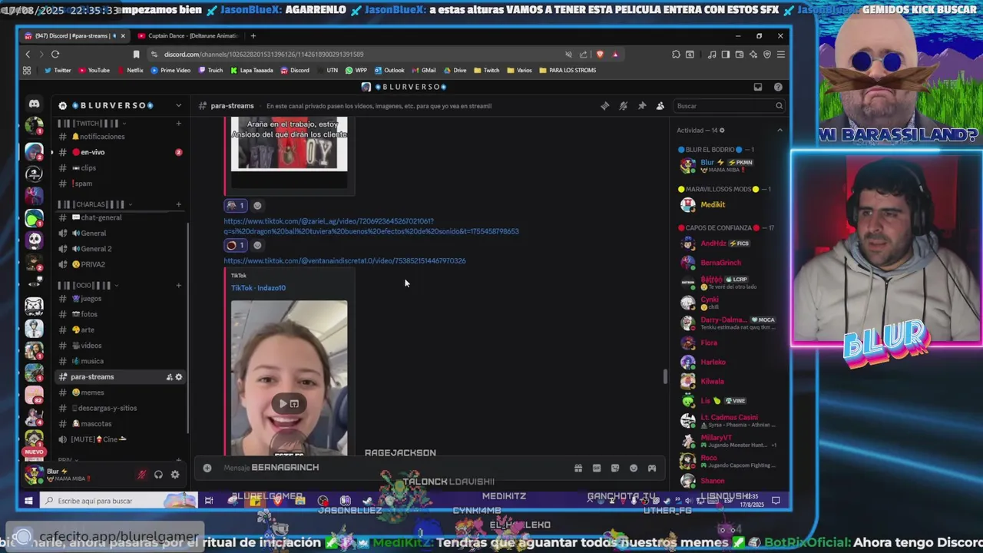Open the Brave shields icon
Image resolution: width=983 pixels, height=553 pixels.
pos(601,55)
